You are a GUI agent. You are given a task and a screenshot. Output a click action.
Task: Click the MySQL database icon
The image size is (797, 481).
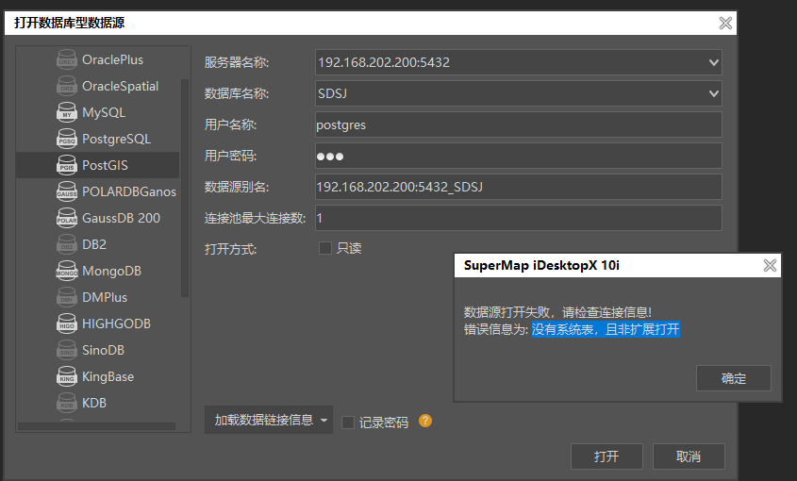pos(67,112)
